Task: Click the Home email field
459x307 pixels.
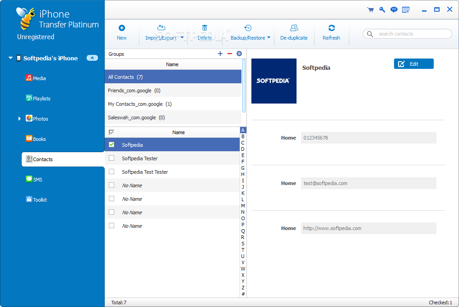Action: point(369,183)
